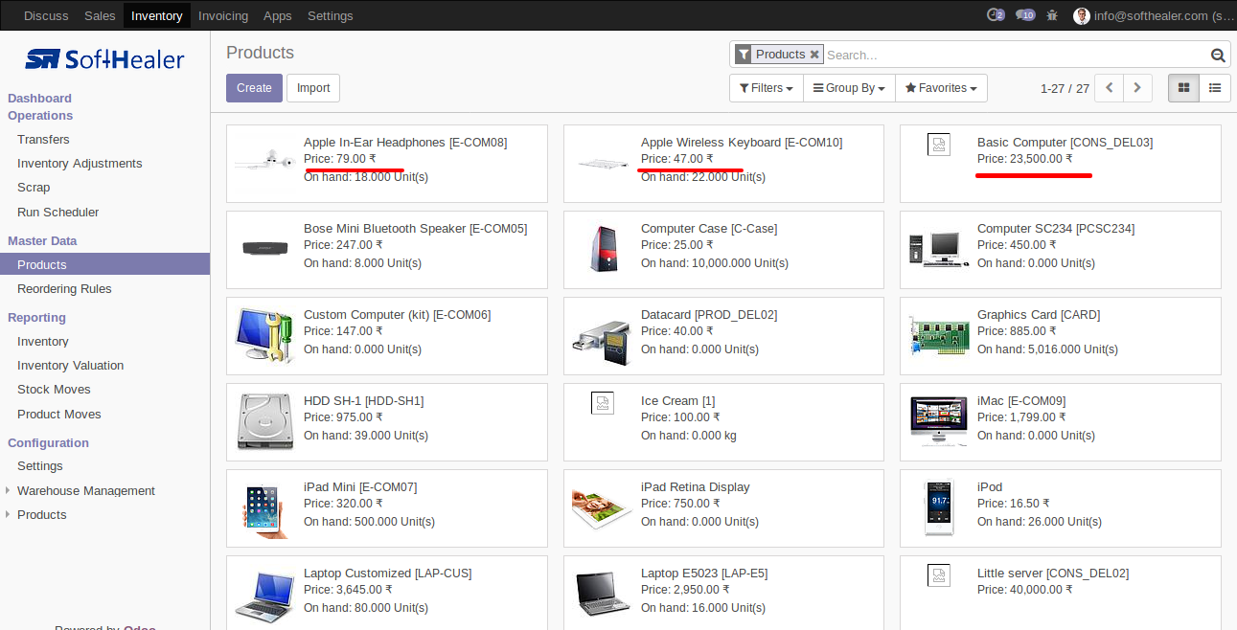Click the 1-27 / 27 pager text
This screenshot has width=1237, height=630.
tap(1065, 88)
